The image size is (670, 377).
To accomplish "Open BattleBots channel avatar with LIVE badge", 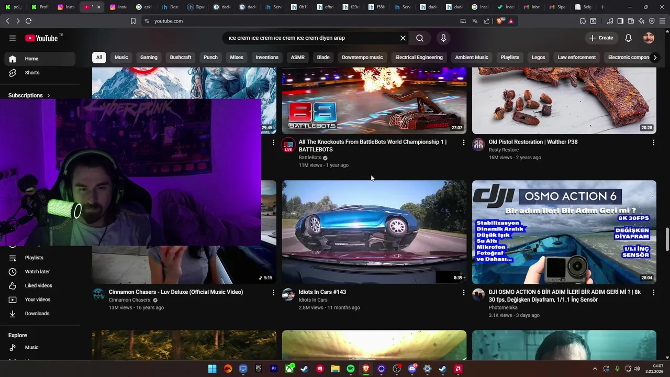I will pos(288,145).
